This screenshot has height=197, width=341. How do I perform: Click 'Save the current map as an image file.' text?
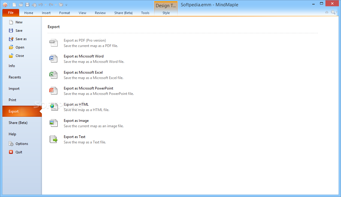[94, 126]
